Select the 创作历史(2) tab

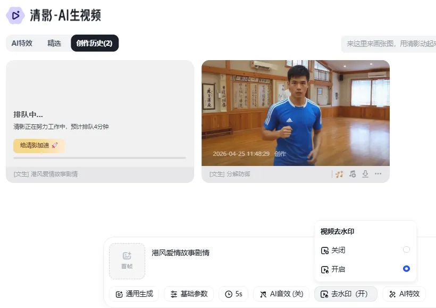click(x=95, y=43)
